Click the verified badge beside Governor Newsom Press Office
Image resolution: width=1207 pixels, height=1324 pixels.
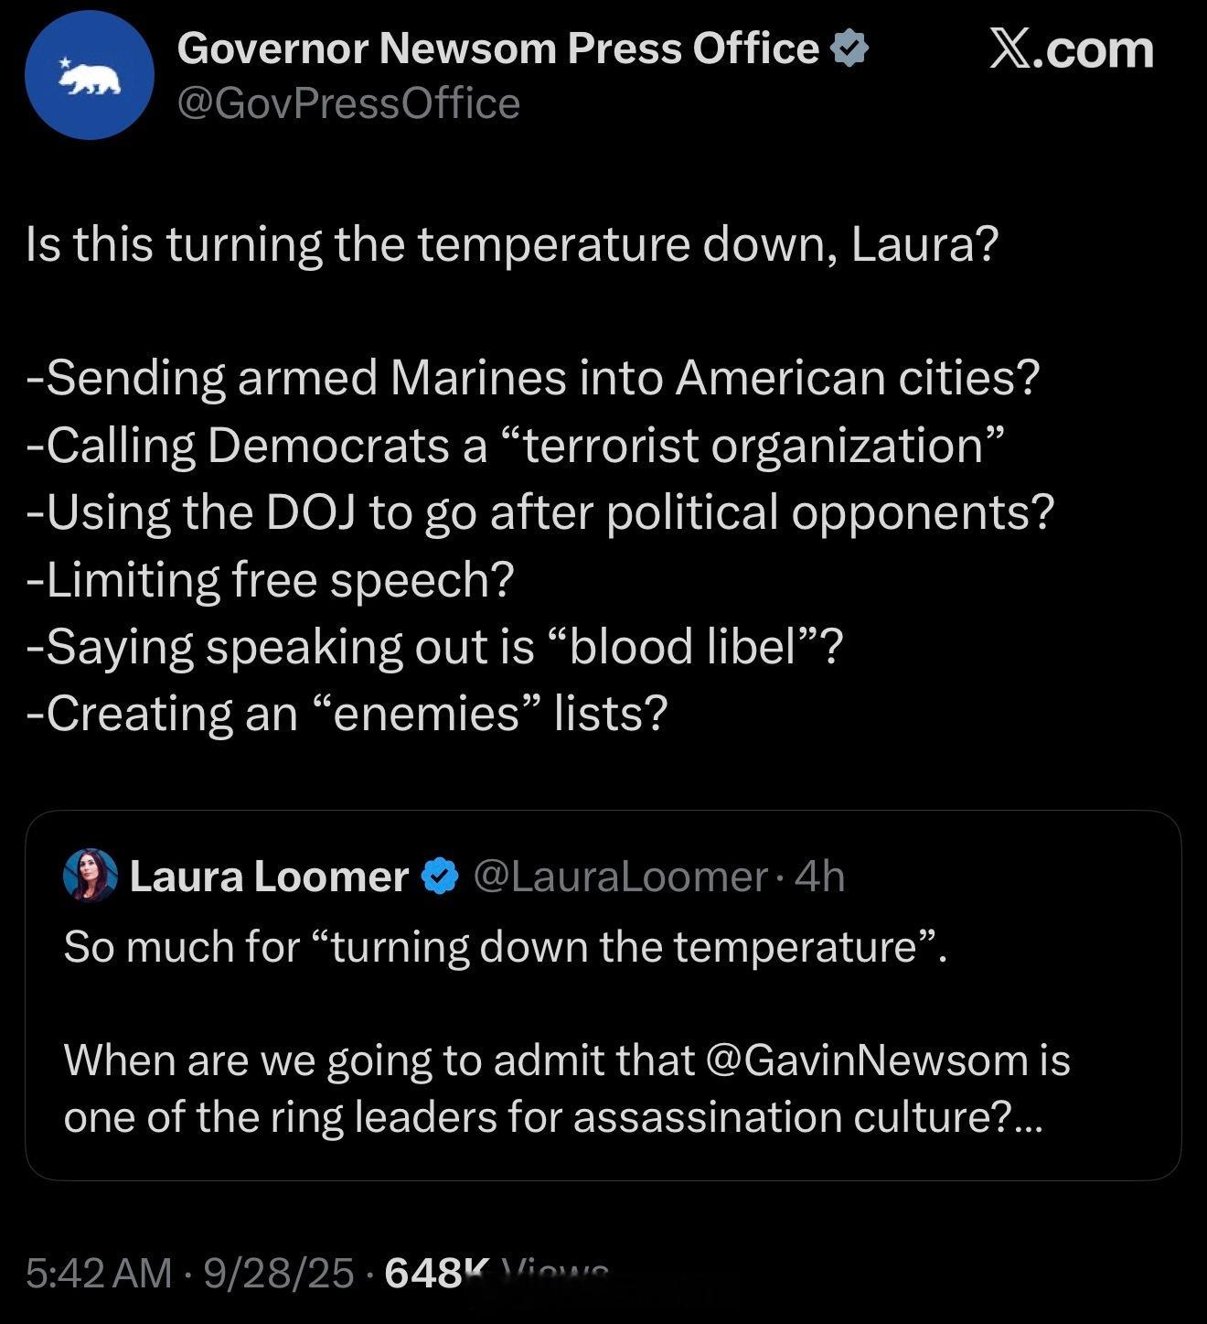(849, 48)
